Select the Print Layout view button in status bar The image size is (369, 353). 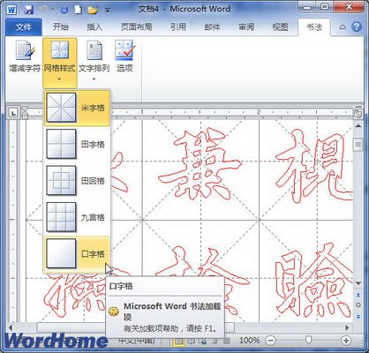178,341
